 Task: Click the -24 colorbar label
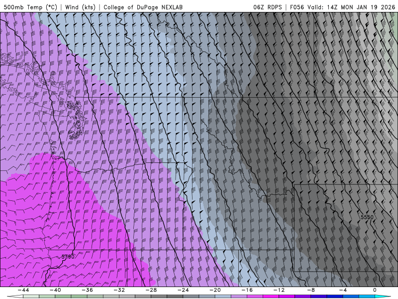click(183, 290)
